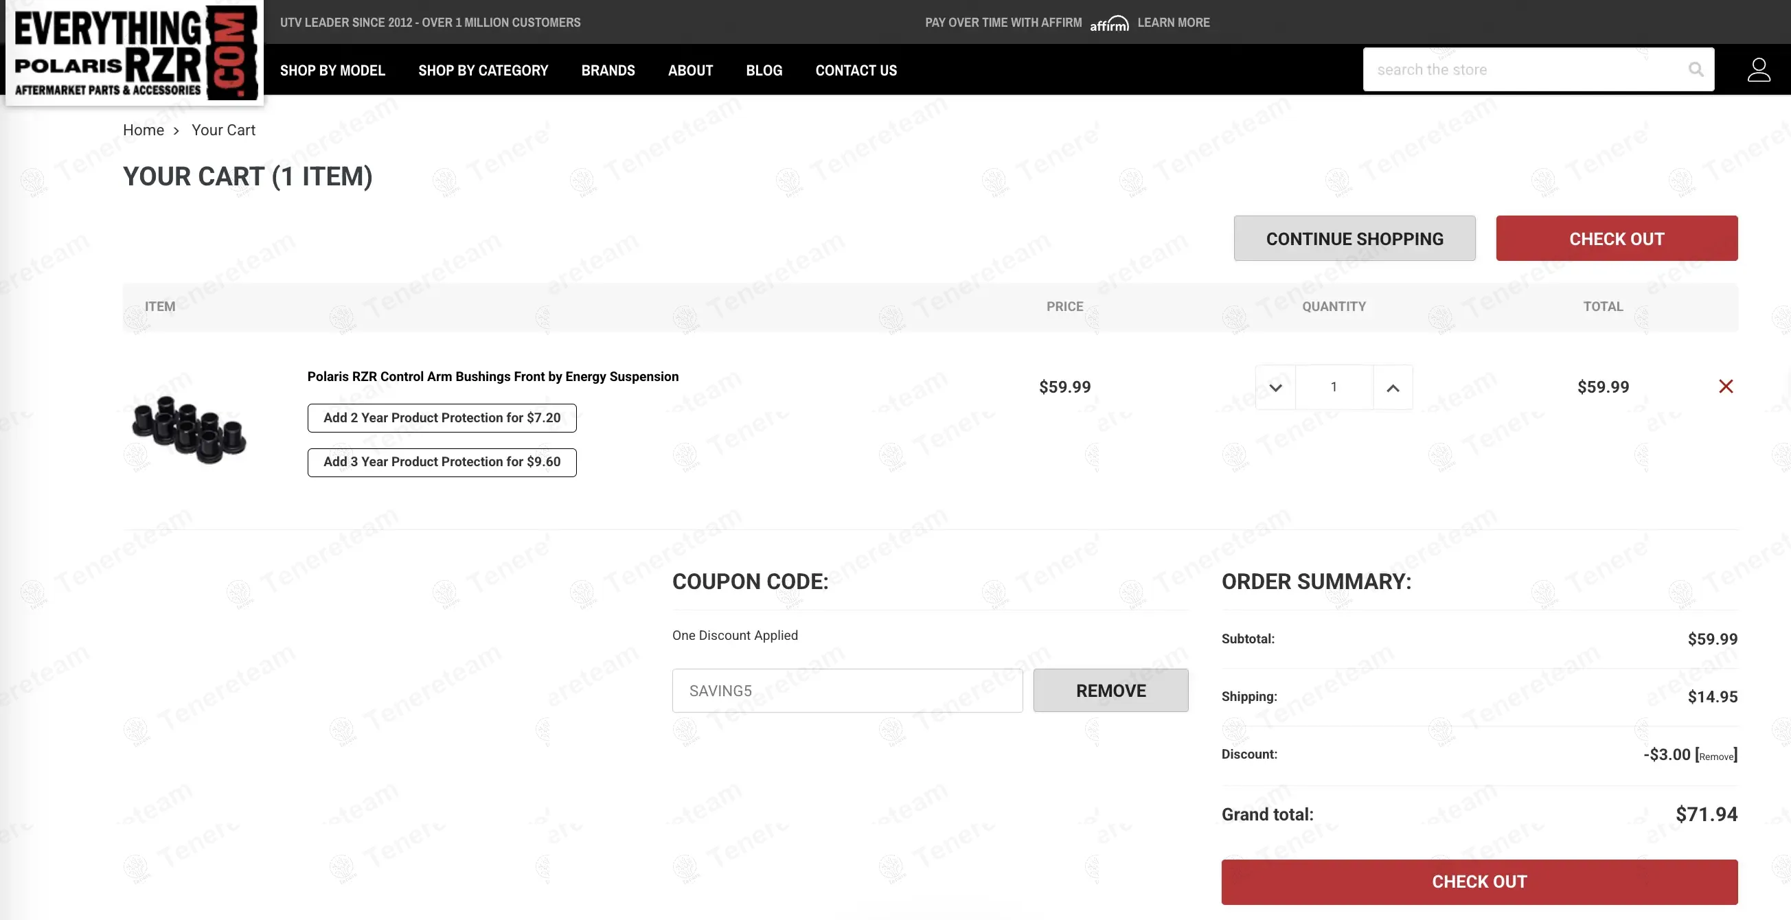
Task: Add 3 Year Product Protection for $9.60
Action: pos(442,462)
